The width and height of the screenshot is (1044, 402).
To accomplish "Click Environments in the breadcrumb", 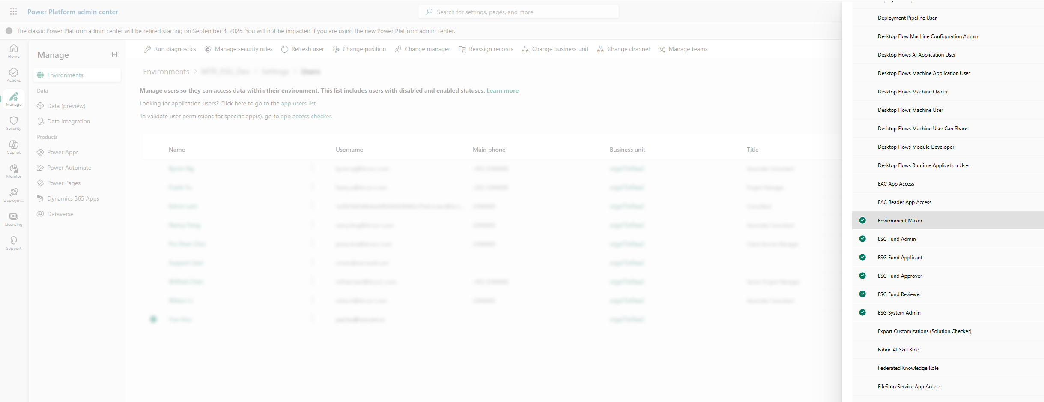I will point(166,72).
